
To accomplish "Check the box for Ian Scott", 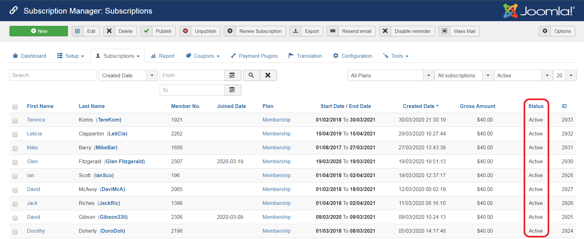I will click(x=15, y=176).
